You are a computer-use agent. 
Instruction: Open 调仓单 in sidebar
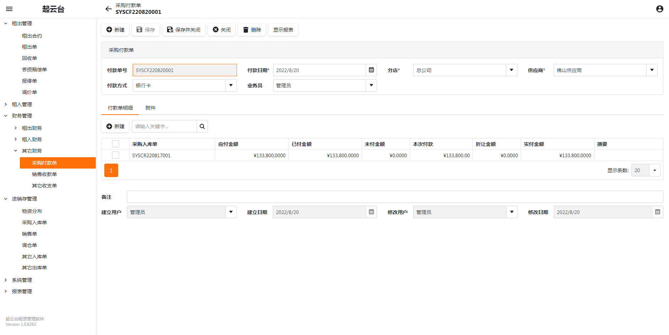[x=29, y=245]
